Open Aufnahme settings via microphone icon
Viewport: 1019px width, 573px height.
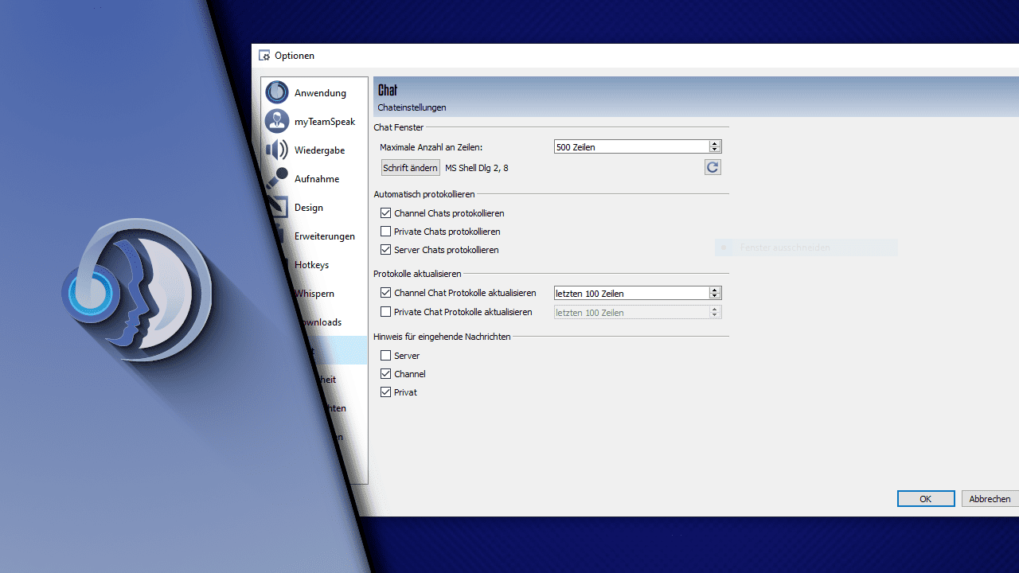(x=276, y=178)
